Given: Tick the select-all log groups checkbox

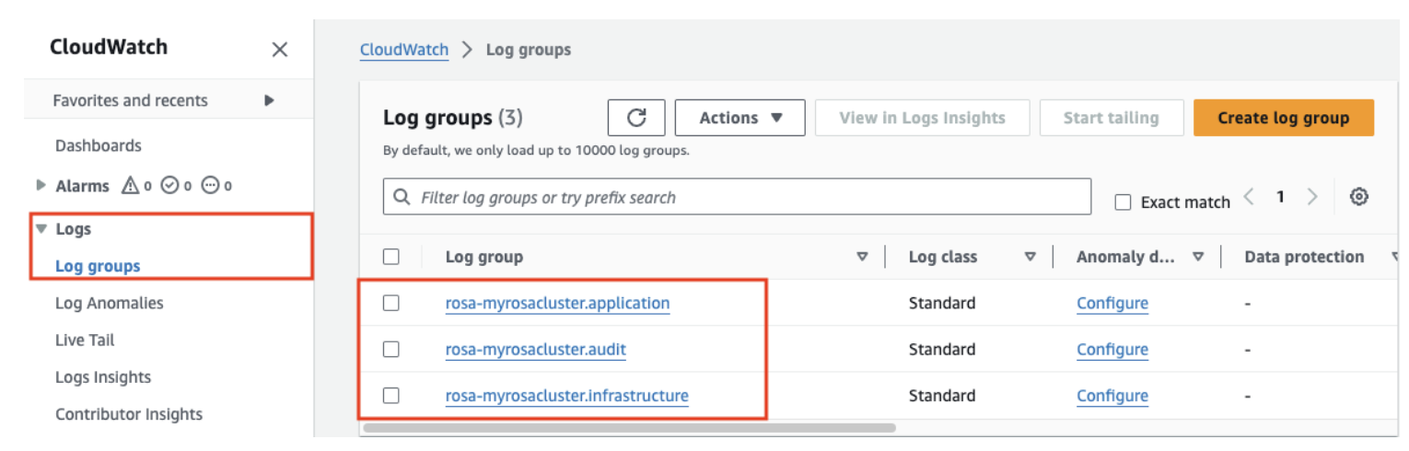Looking at the screenshot, I should [391, 257].
